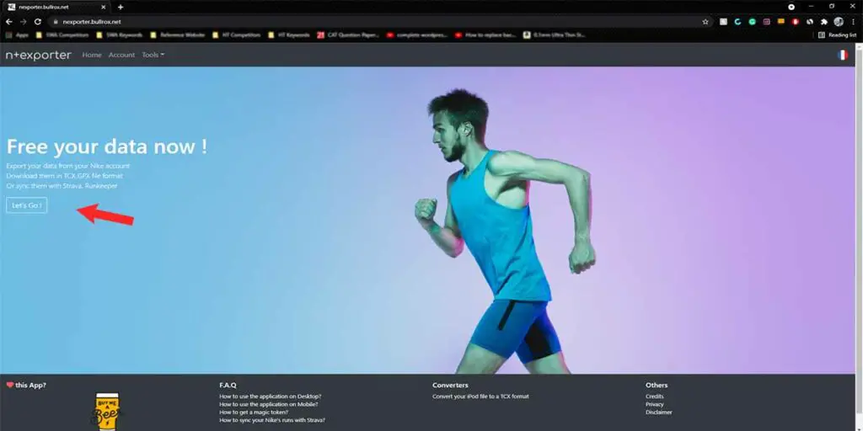Viewport: 863px width, 431px height.
Task: Open 'How to sync Nike's runs with Strava' link
Action: (271, 419)
